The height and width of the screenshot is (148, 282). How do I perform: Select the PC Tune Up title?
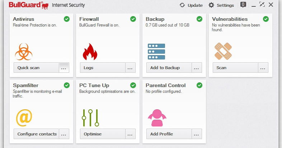click(x=94, y=85)
